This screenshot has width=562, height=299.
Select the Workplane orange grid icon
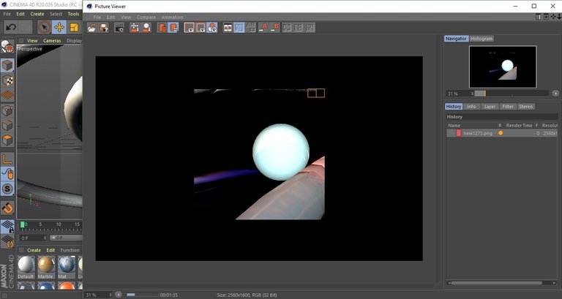coord(7,95)
